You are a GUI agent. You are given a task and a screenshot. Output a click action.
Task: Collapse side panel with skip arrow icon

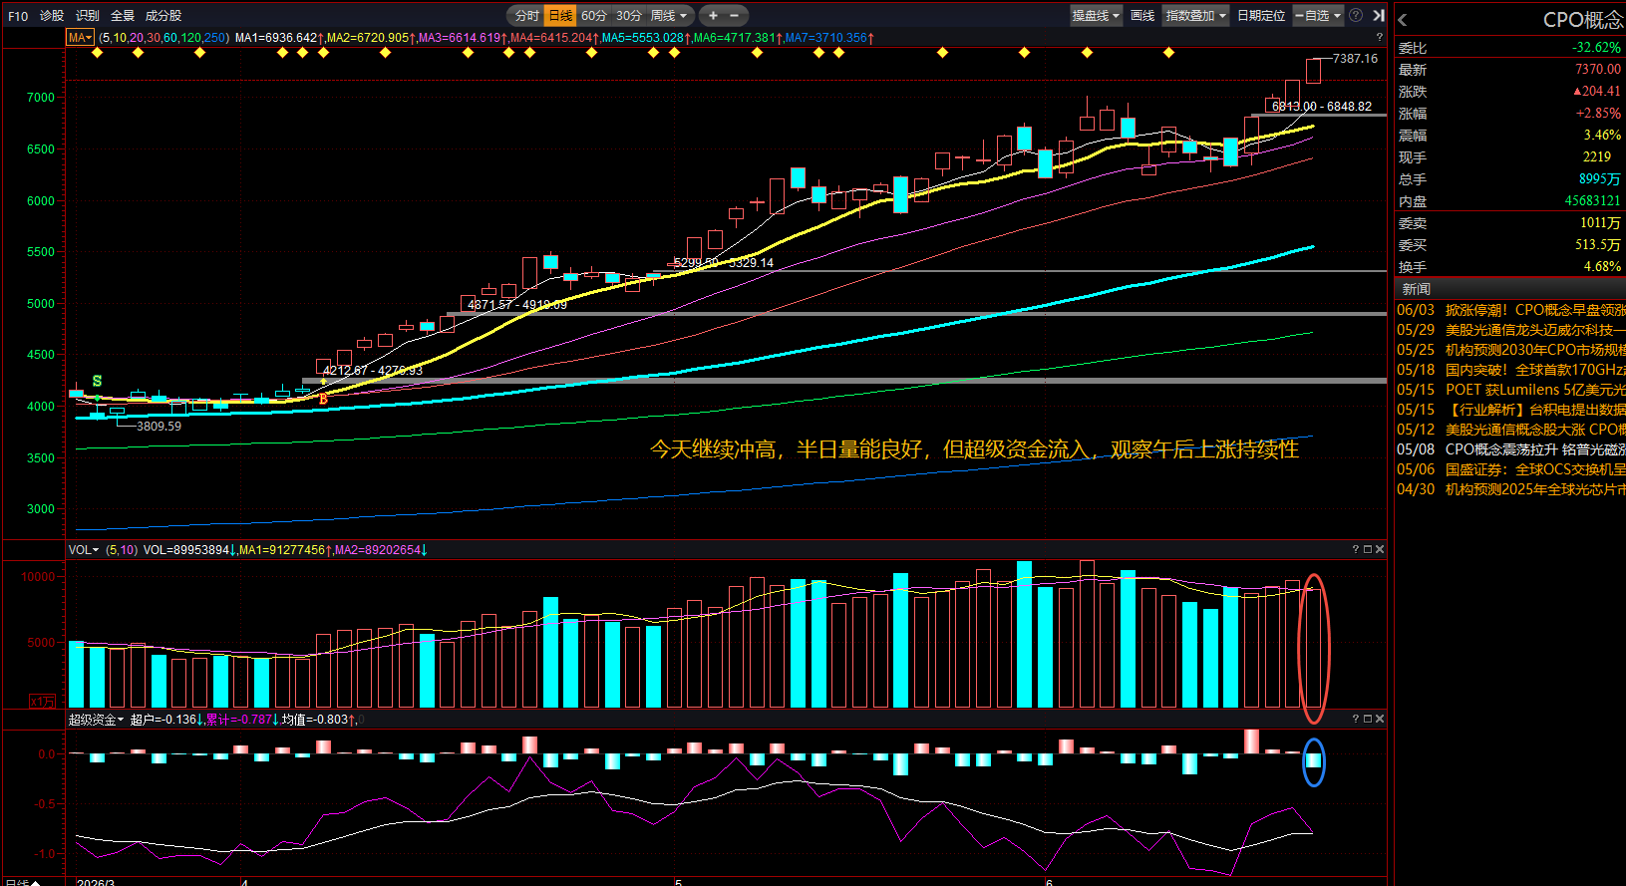(x=1379, y=15)
